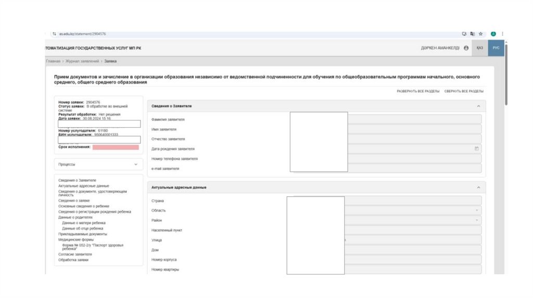Click the Страна input field
The width and height of the screenshot is (533, 298).
pyautogui.click(x=413, y=201)
